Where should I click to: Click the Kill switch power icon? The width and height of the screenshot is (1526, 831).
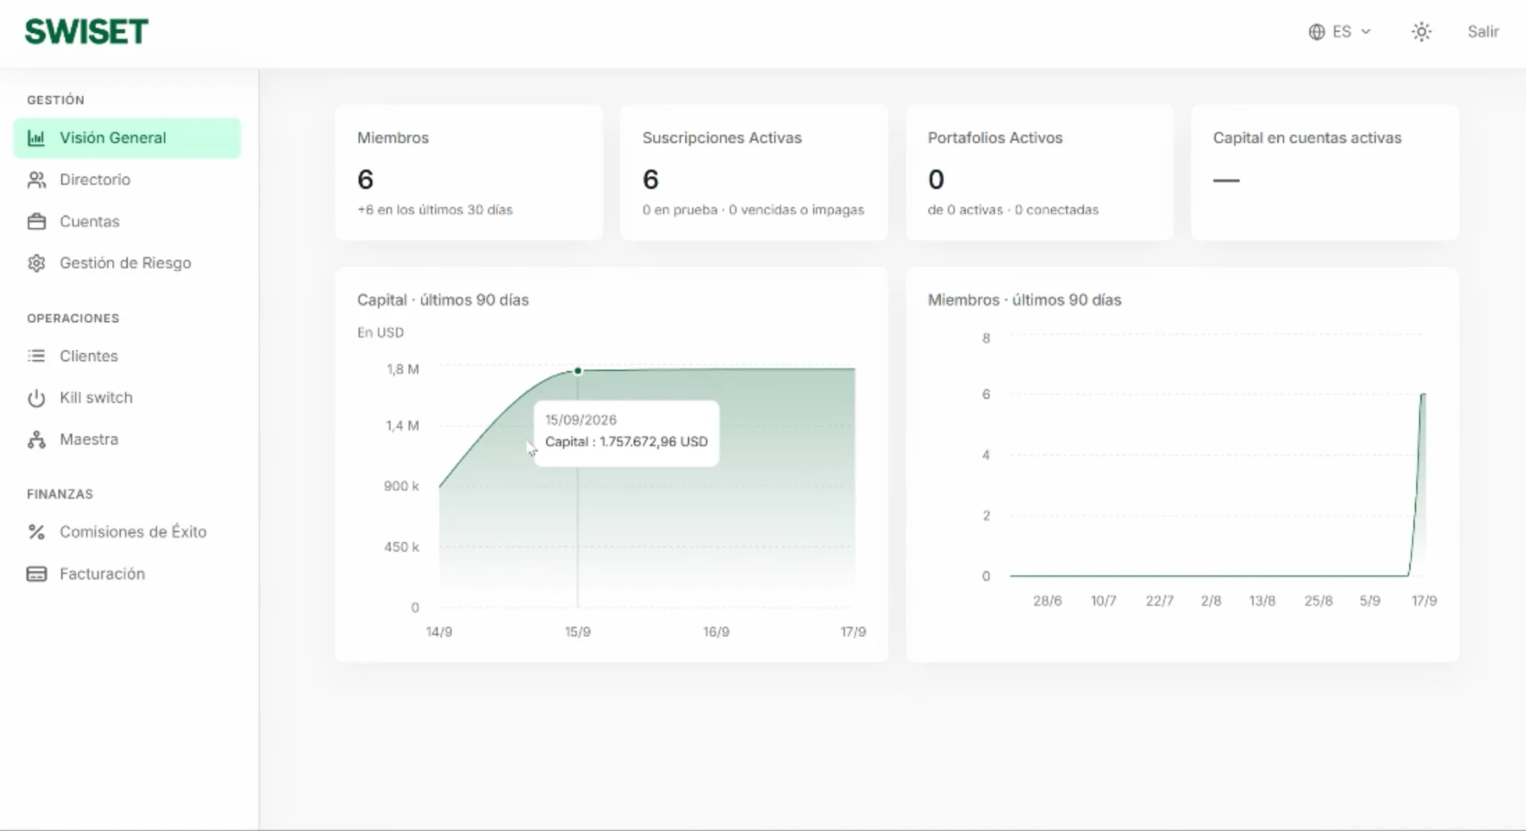[37, 398]
